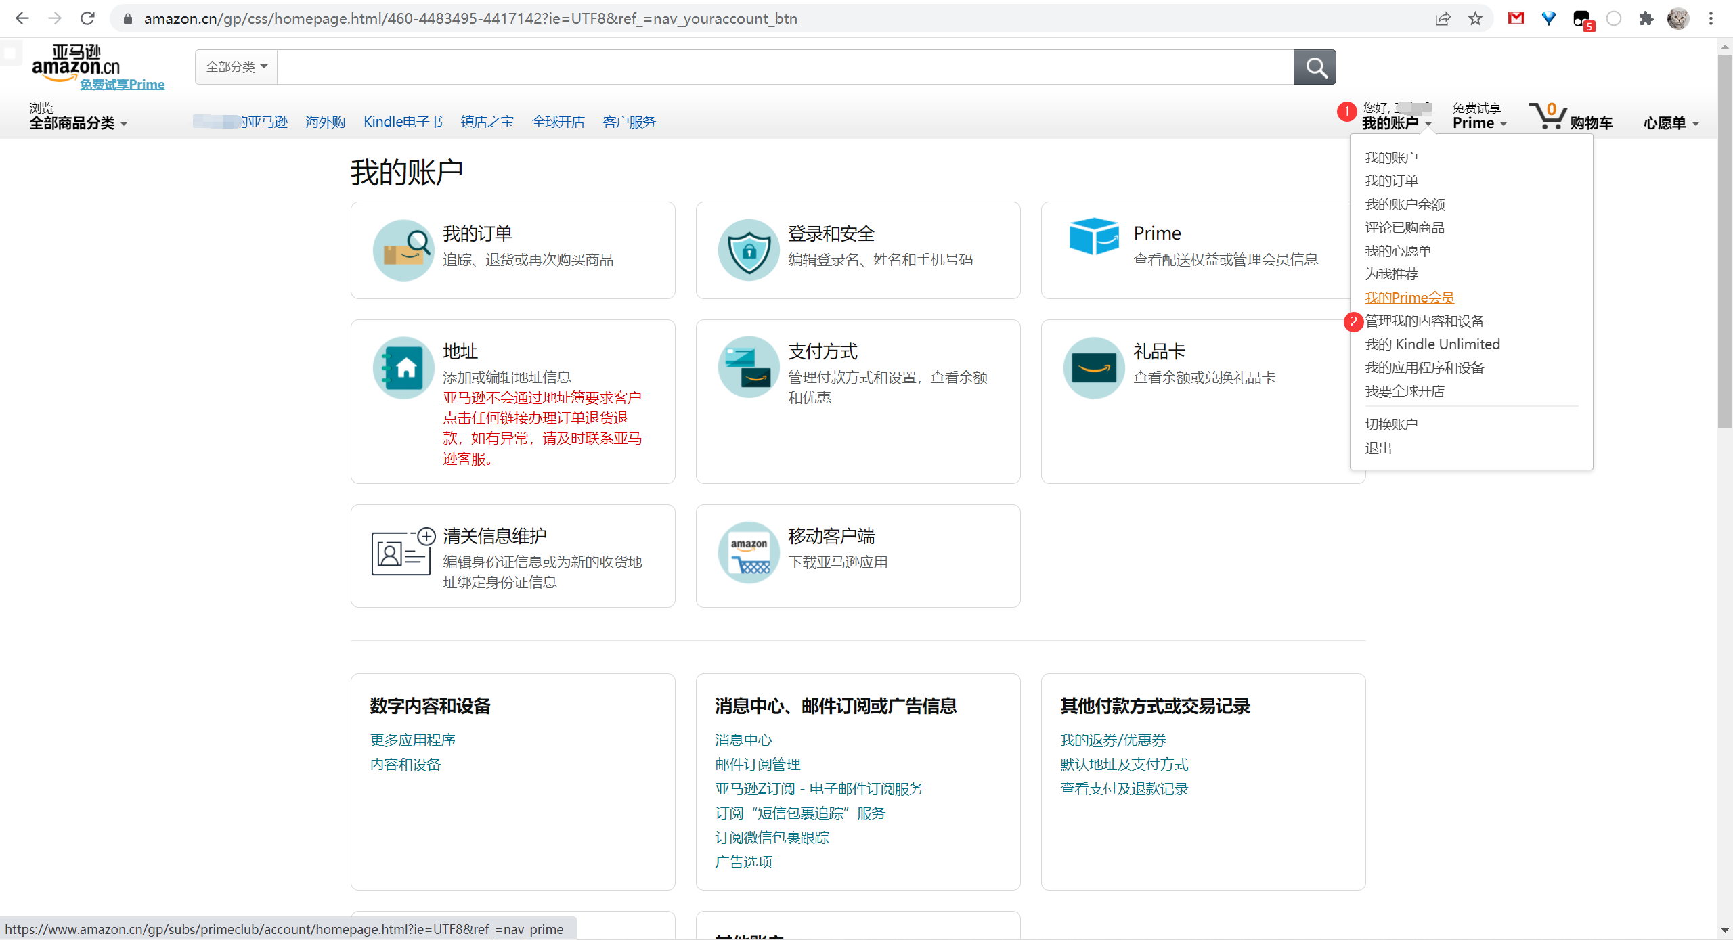
Task: Click the My Orders package icon
Action: (x=403, y=250)
